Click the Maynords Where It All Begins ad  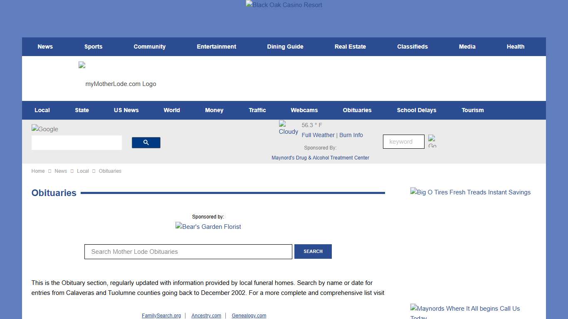(x=465, y=311)
